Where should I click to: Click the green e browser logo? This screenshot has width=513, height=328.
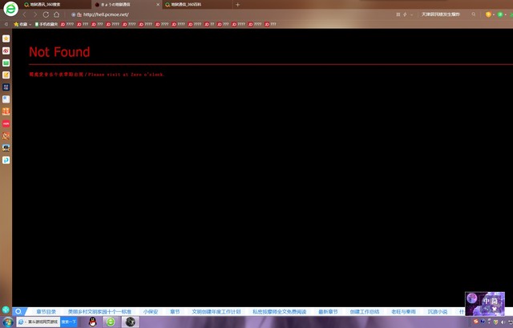10,10
